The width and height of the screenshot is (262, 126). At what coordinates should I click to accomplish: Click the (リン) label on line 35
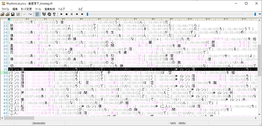pyautogui.click(x=13, y=69)
